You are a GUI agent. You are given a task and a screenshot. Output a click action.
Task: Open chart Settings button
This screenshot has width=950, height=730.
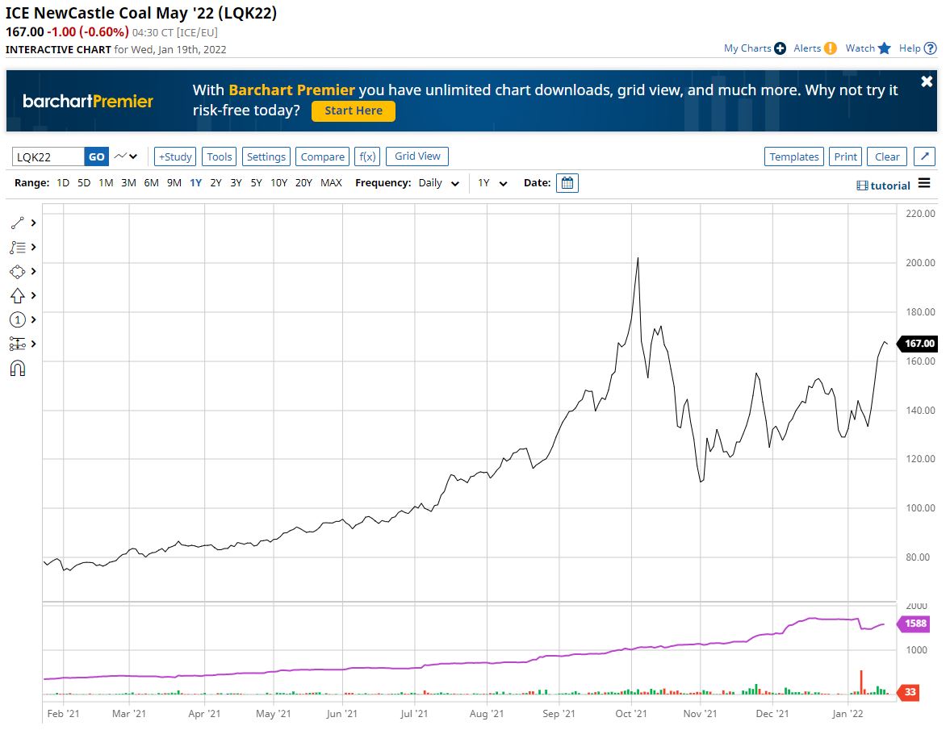266,156
